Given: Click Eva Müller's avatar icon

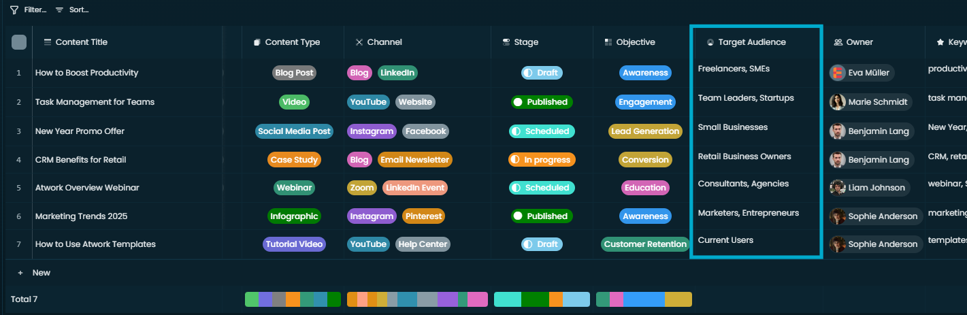Looking at the screenshot, I should (x=838, y=73).
